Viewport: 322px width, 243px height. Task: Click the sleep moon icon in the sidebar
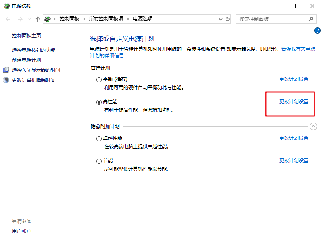[x=6, y=80]
